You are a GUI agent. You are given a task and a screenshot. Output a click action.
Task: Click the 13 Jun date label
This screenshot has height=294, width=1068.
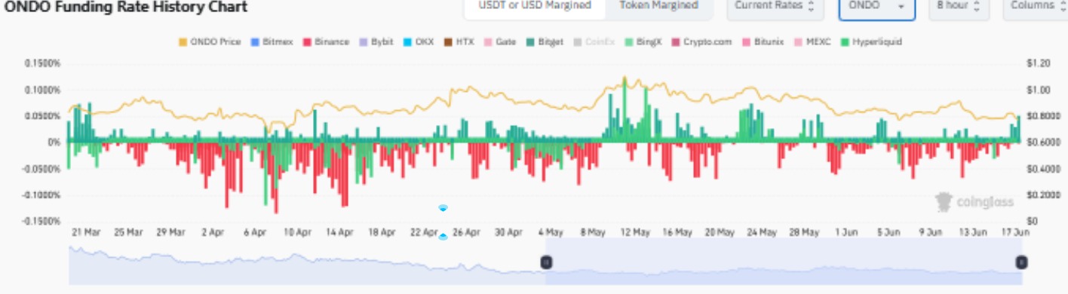point(973,233)
